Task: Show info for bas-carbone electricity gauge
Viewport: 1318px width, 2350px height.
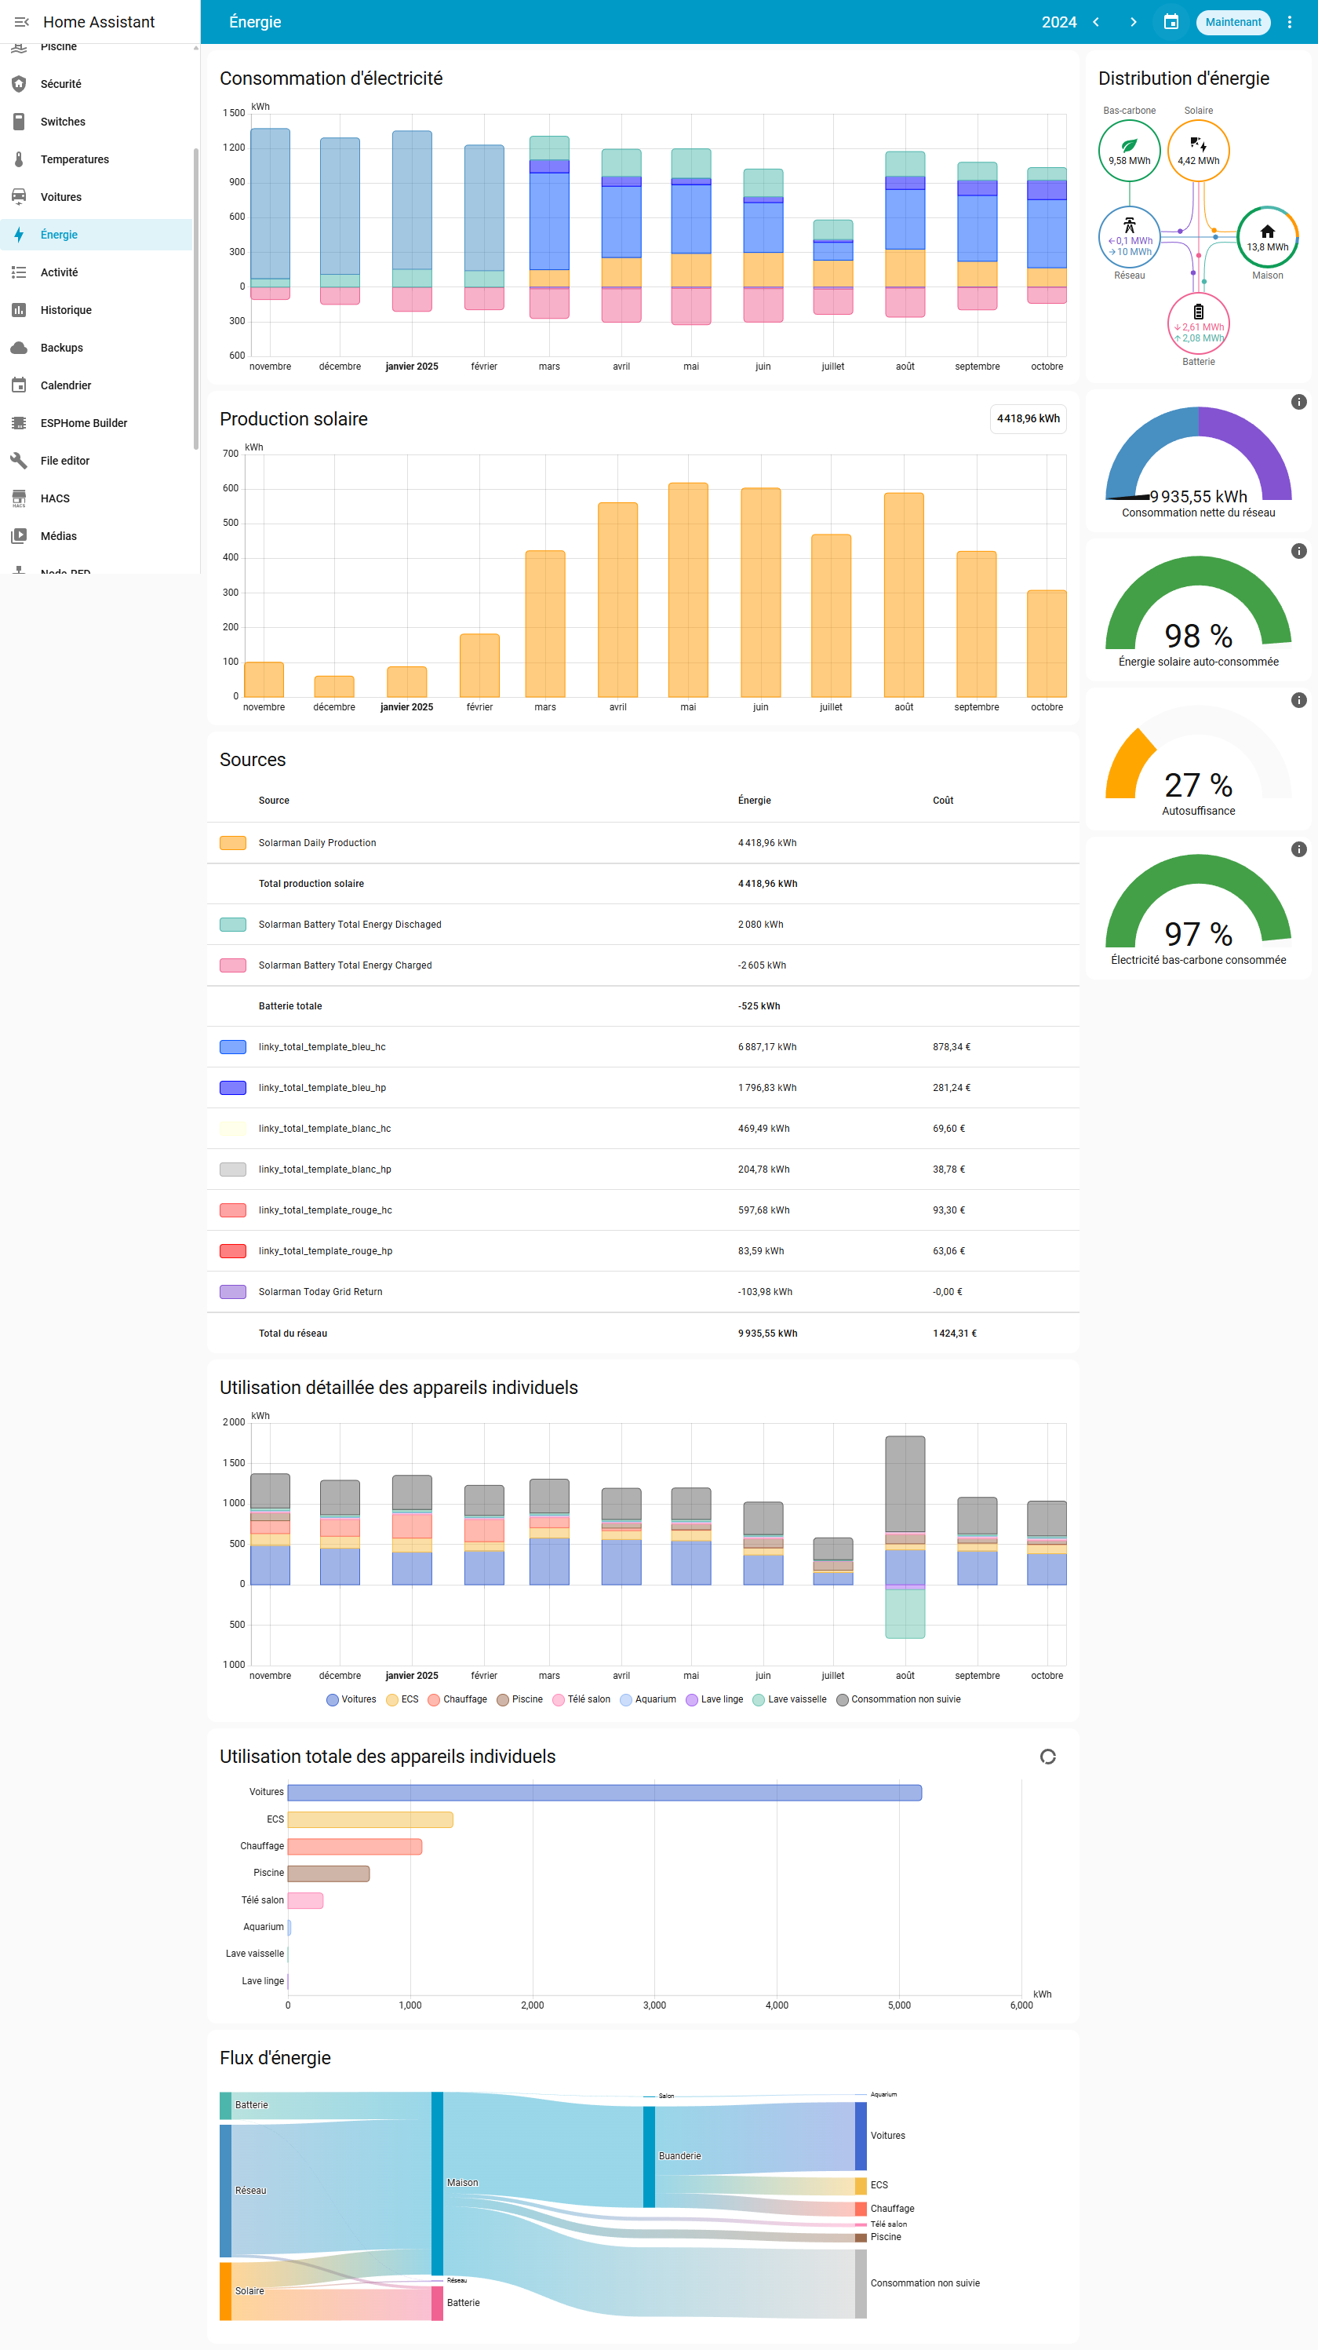Action: point(1298,849)
